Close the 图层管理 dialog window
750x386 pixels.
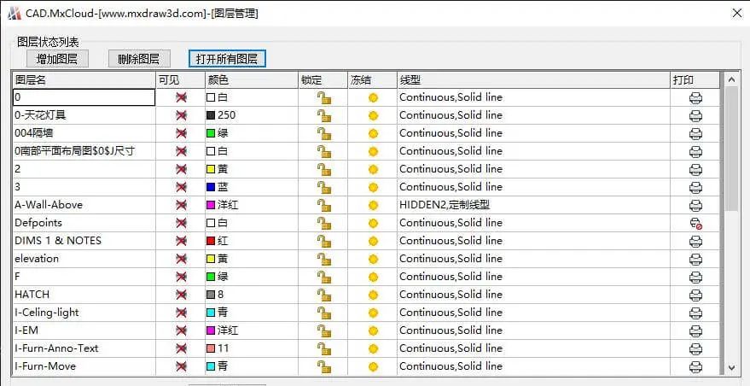pos(737,14)
